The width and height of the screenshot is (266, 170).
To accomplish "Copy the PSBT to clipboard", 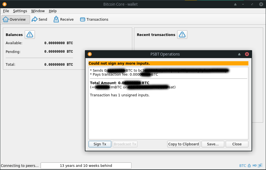I will coord(184,144).
